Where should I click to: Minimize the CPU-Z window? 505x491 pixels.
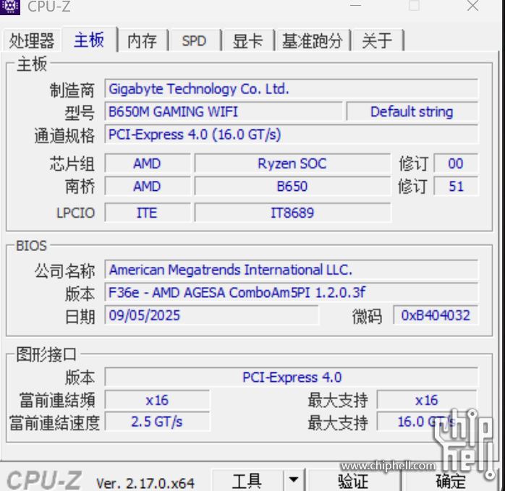(355, 6)
